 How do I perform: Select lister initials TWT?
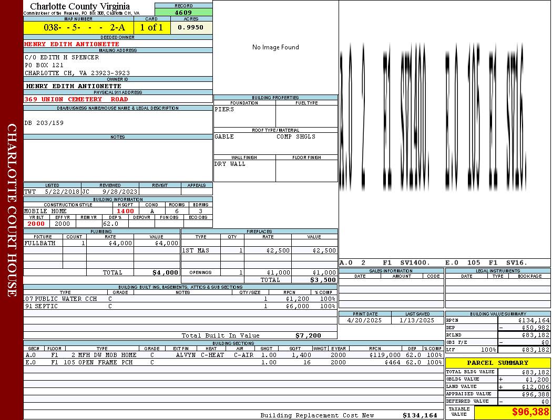[x=30, y=192]
